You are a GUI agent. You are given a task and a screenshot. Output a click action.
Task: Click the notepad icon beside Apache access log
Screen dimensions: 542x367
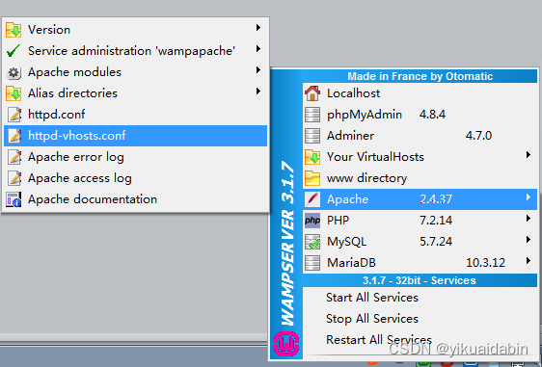pos(14,178)
